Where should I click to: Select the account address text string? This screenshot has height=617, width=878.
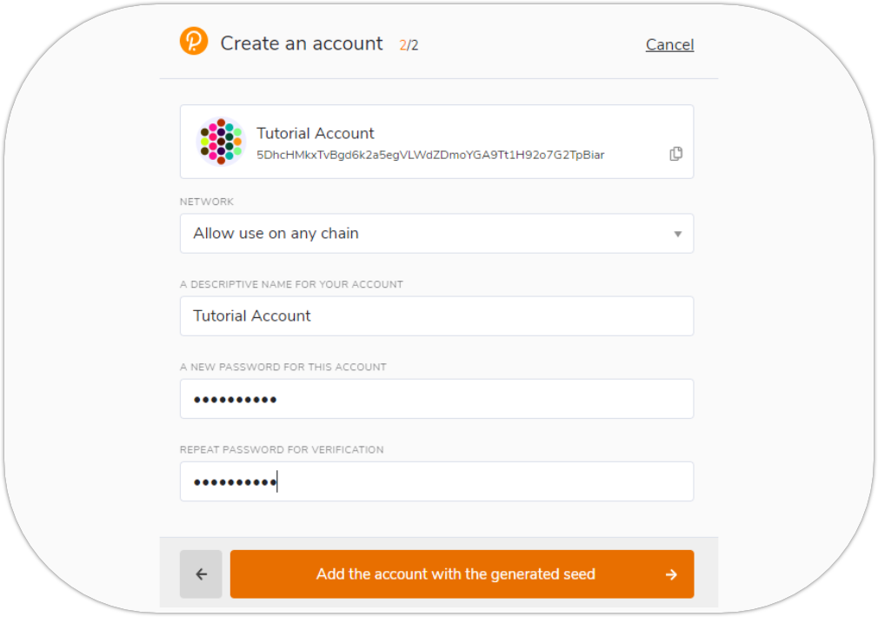430,155
